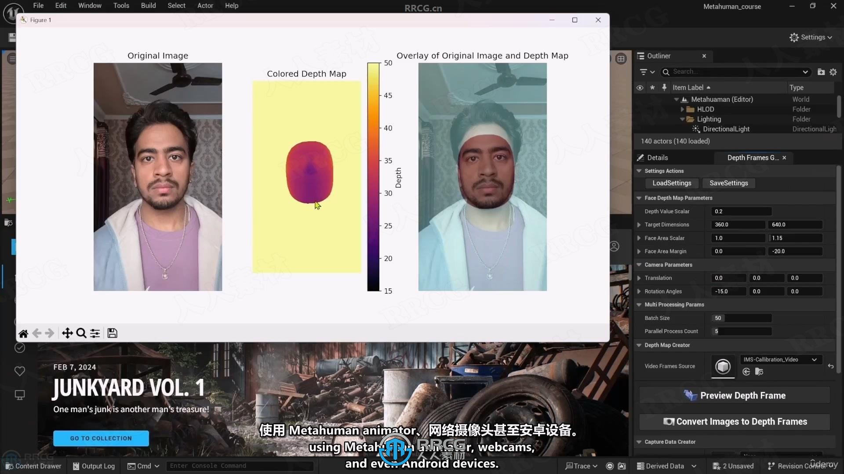This screenshot has width=844, height=474.
Task: Toggle visibility of Metahuaman Editor
Action: 640,99
